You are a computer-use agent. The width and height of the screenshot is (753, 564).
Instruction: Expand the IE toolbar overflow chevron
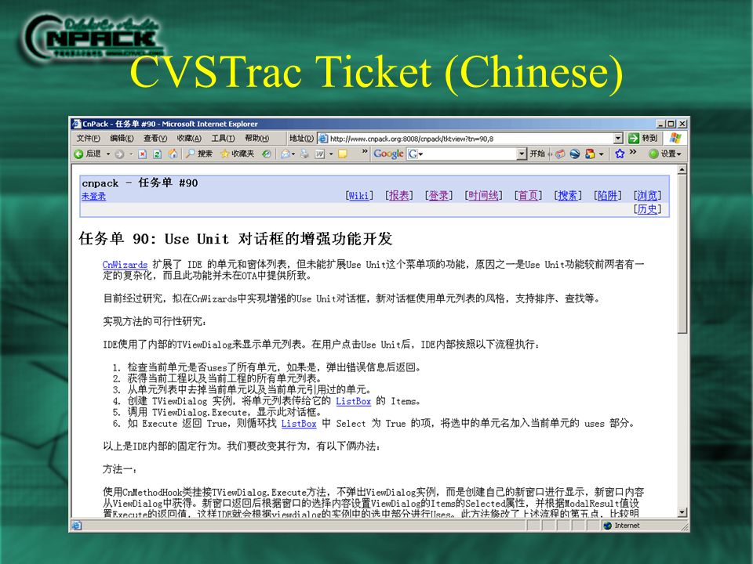tap(365, 151)
